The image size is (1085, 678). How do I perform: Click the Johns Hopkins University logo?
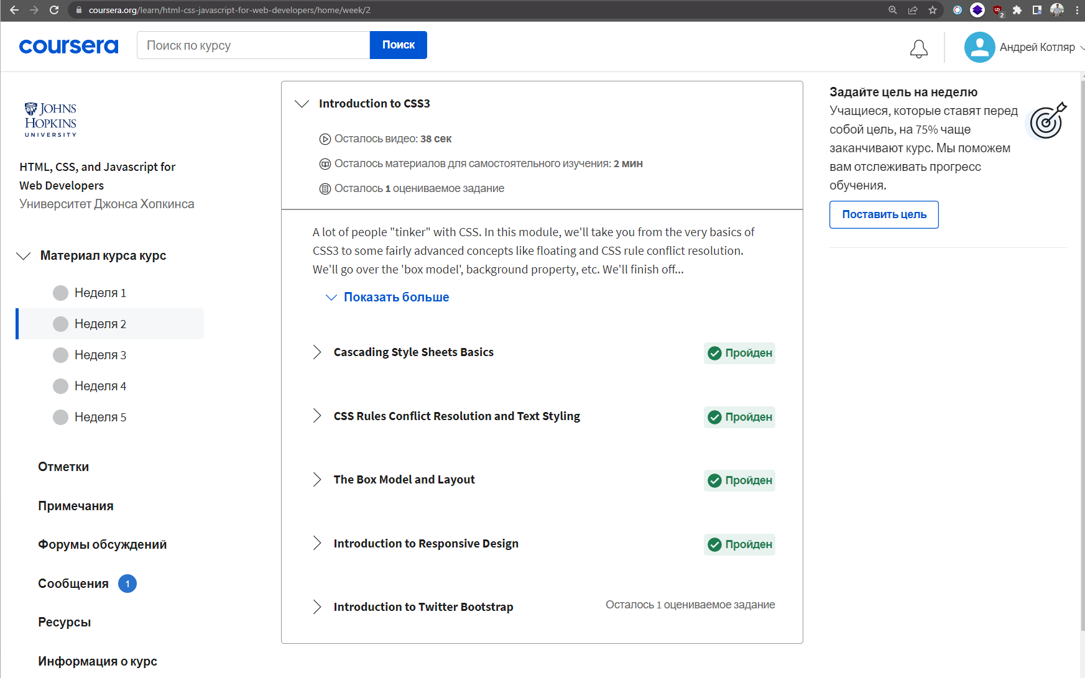click(x=50, y=119)
